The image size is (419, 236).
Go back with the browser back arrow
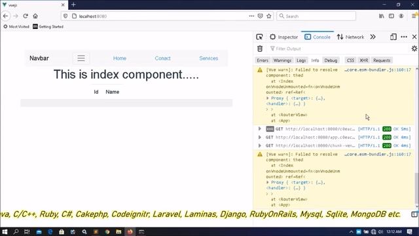click(6, 16)
